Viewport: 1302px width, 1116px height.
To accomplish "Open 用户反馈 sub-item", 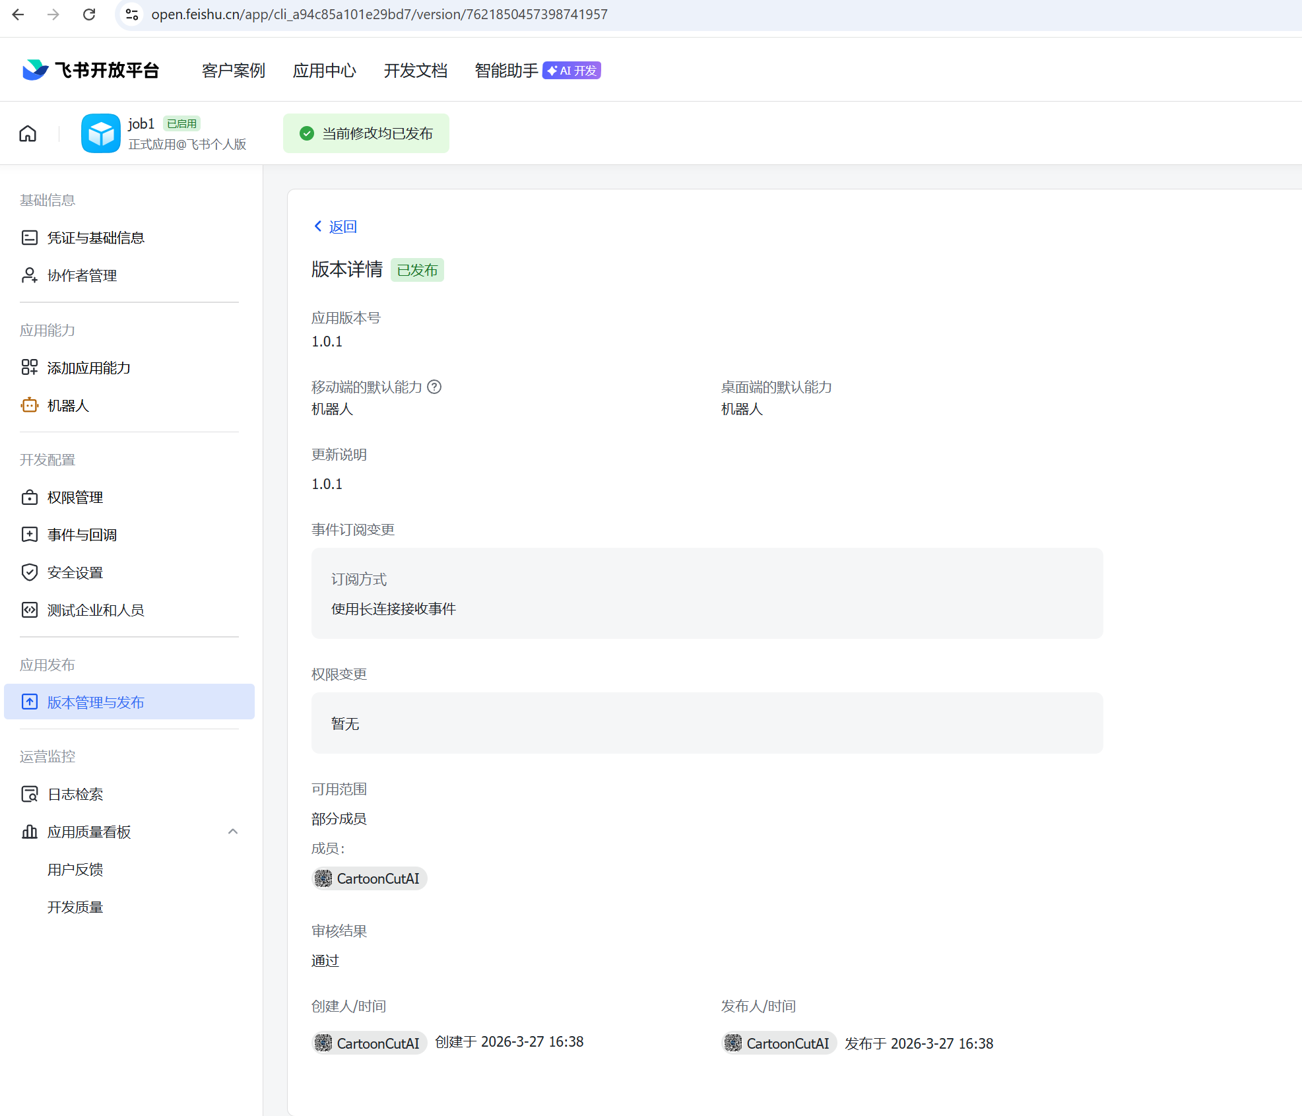I will 75,870.
